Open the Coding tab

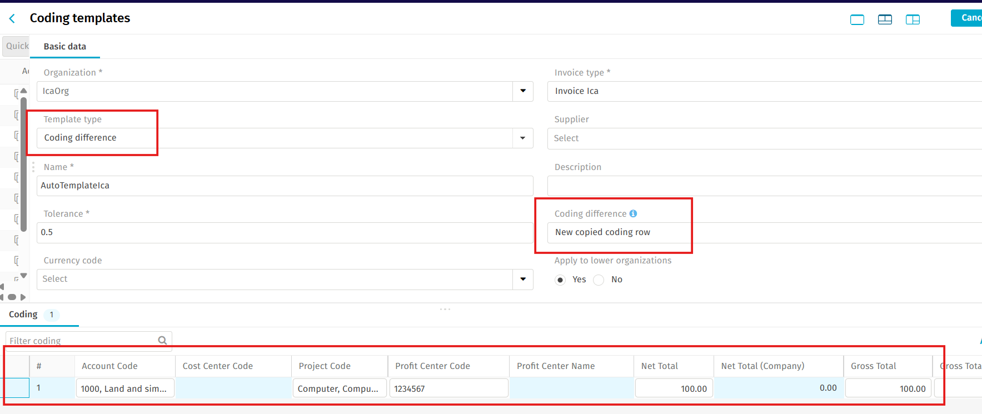pos(23,315)
